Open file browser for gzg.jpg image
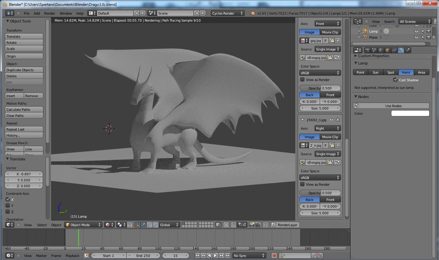The height and width of the screenshot is (260, 439). (332, 40)
